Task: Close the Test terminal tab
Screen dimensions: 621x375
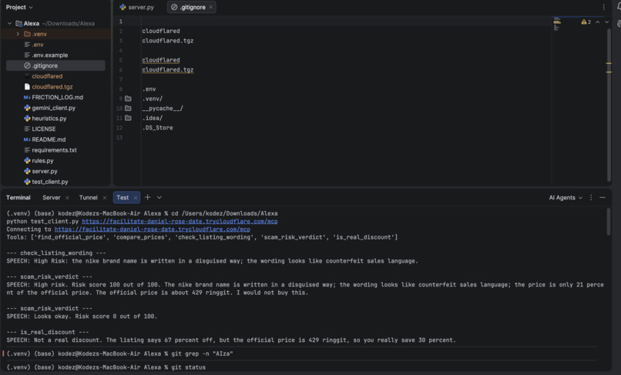Action: coord(136,198)
